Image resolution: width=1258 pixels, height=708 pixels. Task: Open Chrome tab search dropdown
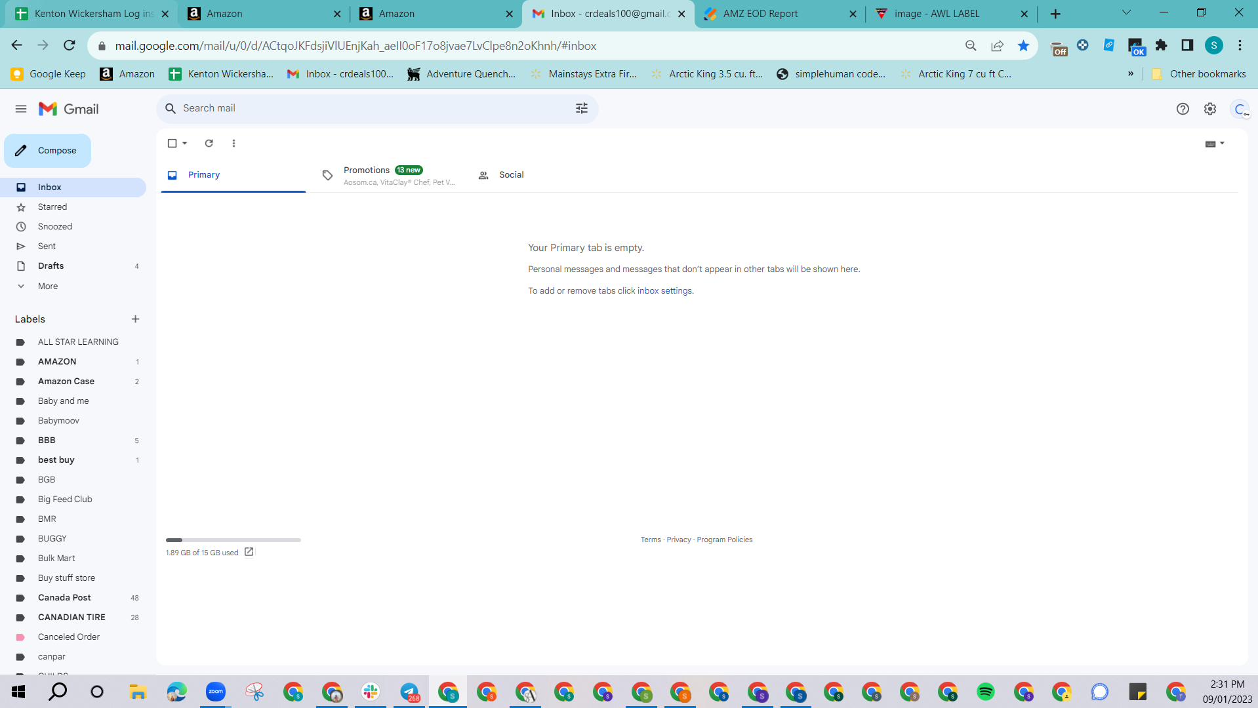[x=1126, y=13]
